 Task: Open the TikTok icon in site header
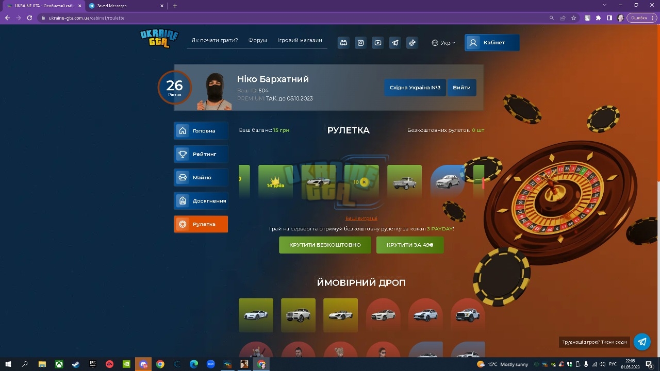click(x=412, y=43)
